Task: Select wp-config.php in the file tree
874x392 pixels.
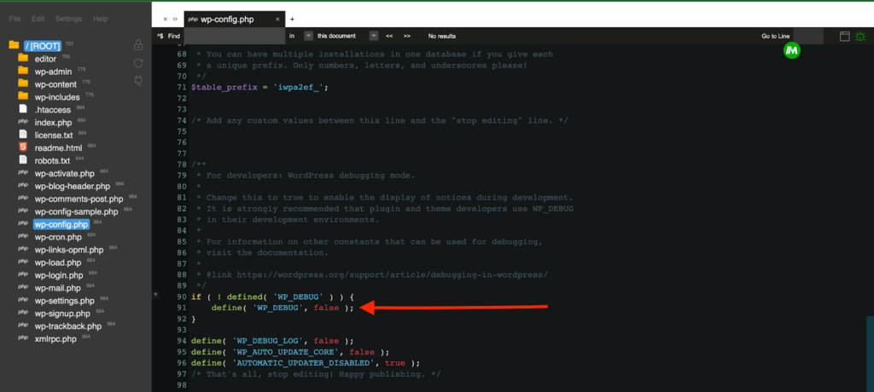Action: pos(61,224)
